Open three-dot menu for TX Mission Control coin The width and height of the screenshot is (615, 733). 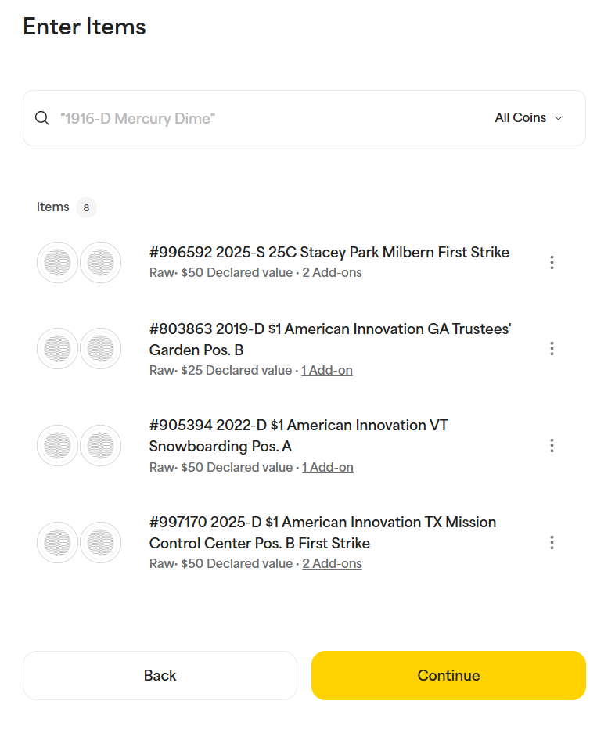click(x=552, y=542)
